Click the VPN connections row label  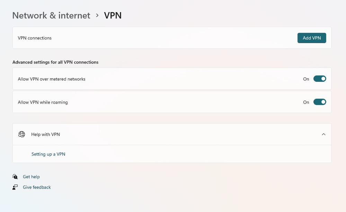pos(35,38)
